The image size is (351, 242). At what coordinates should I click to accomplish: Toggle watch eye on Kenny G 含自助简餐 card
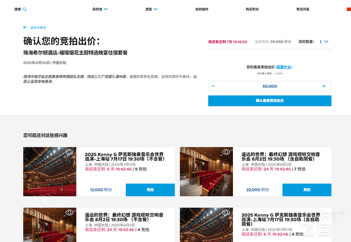coord(226,212)
